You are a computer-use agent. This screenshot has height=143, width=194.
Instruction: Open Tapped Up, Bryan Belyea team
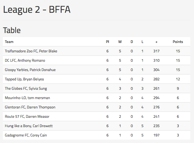click(24, 79)
